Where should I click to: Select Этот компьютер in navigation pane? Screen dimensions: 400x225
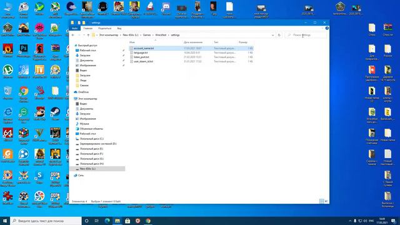tap(87, 99)
